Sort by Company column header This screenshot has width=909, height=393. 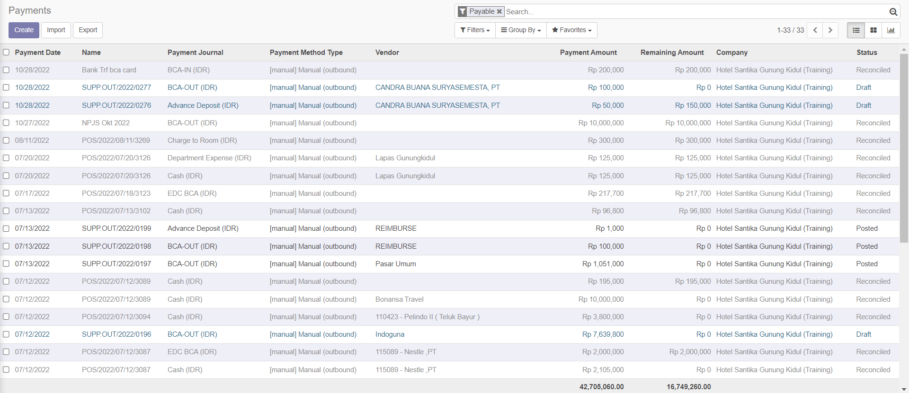coord(732,52)
